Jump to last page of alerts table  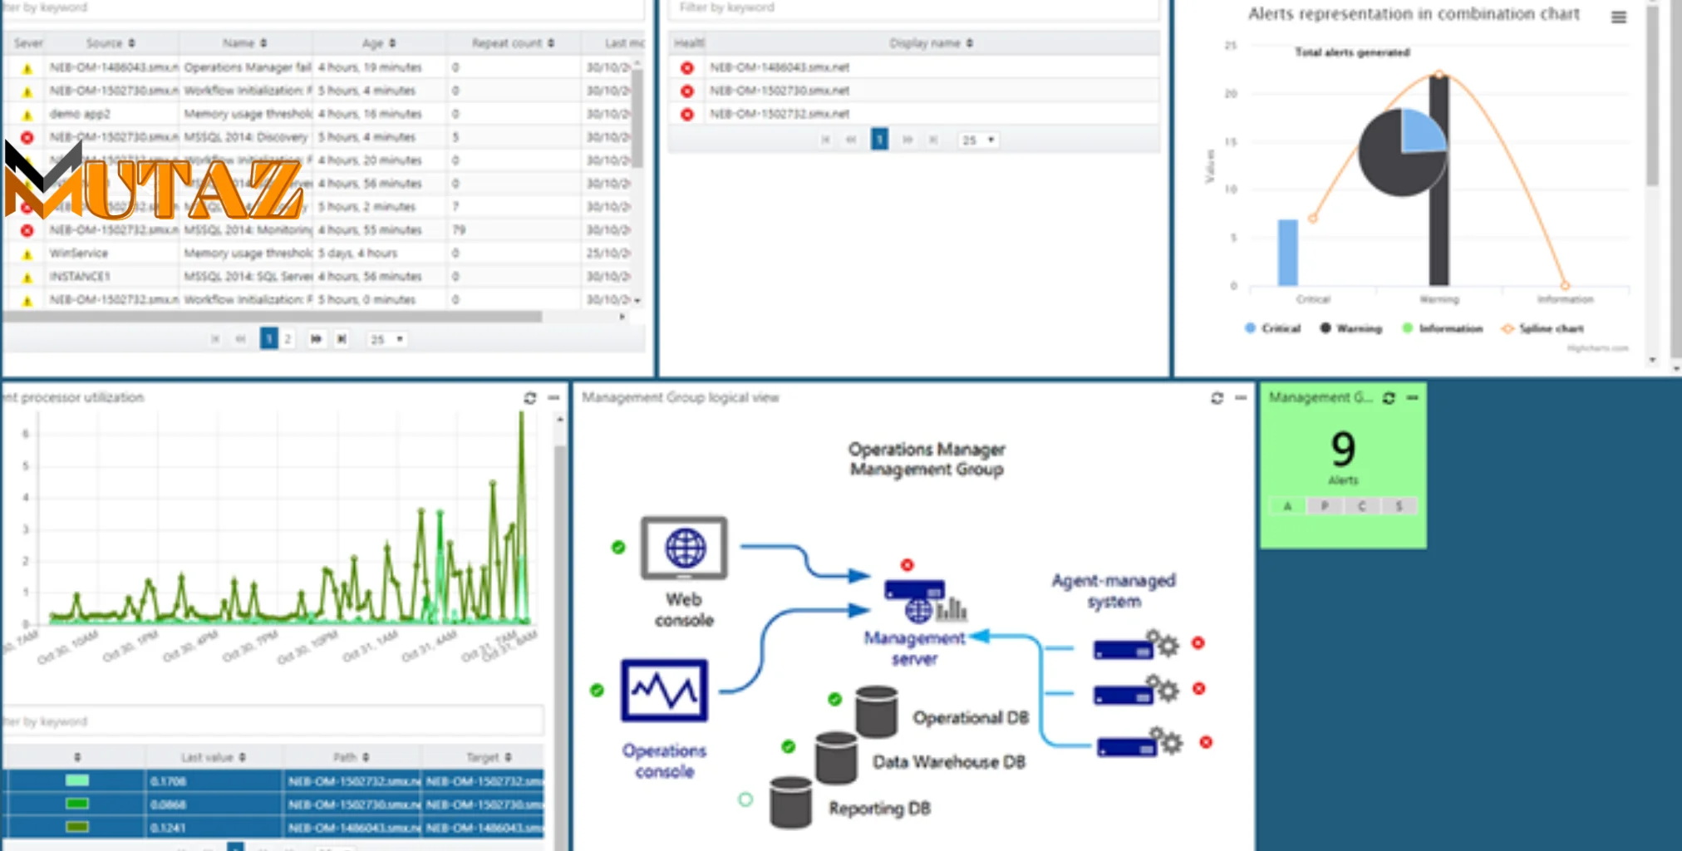pyautogui.click(x=342, y=339)
